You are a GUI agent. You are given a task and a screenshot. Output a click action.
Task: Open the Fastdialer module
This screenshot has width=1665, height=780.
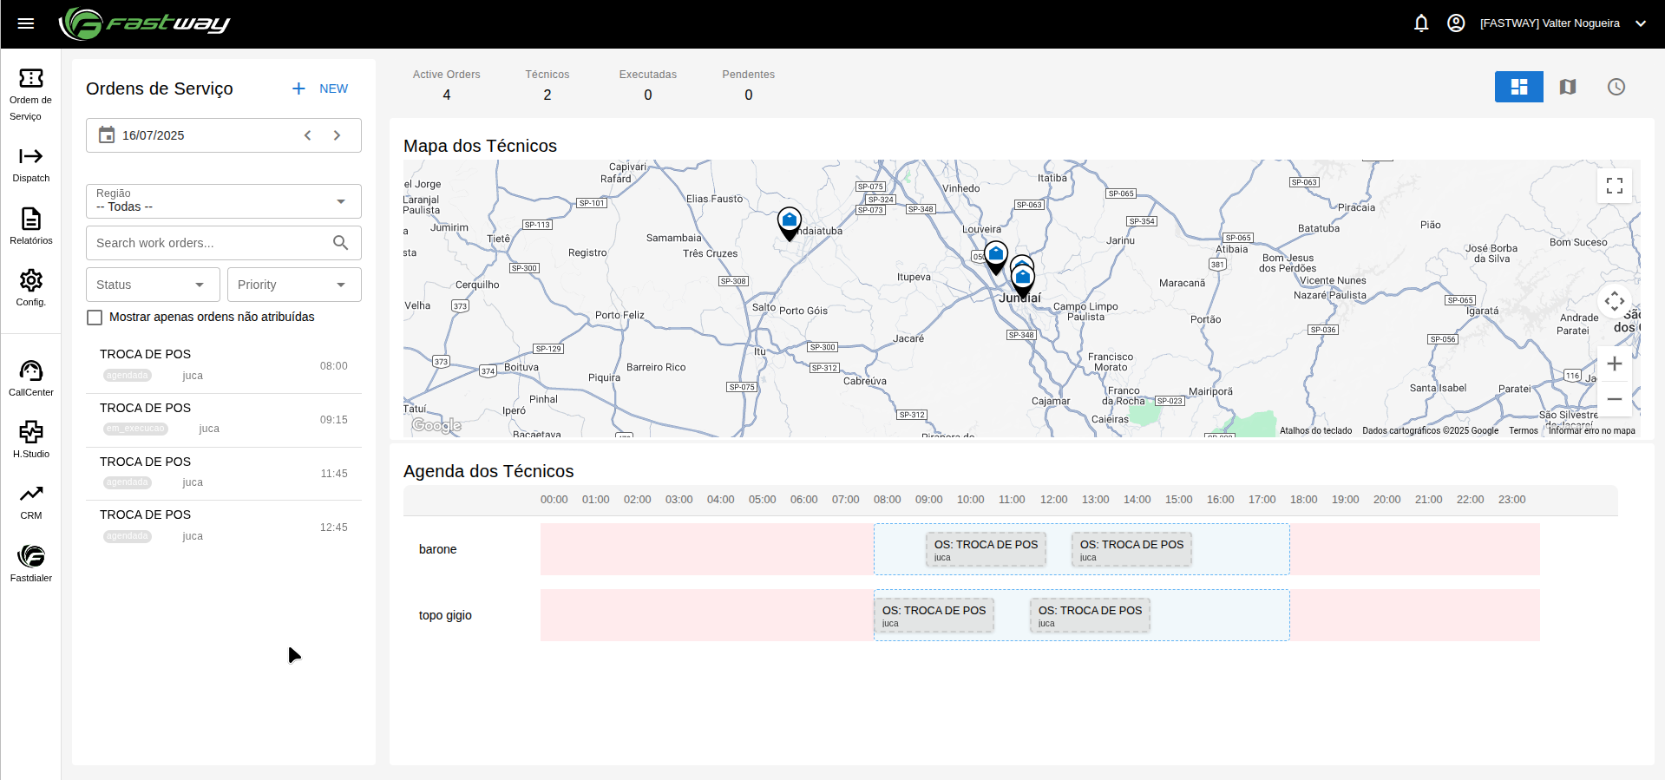point(31,563)
